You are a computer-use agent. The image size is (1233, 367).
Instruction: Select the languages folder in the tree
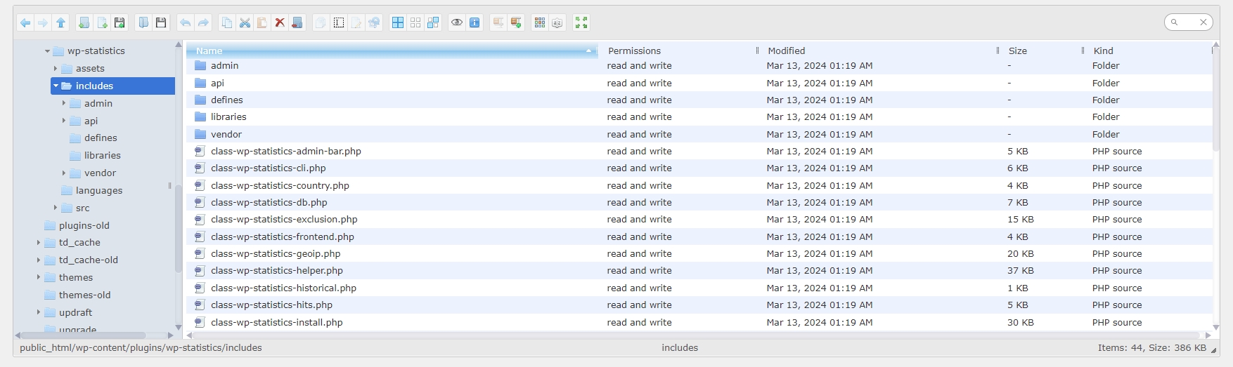[91, 191]
